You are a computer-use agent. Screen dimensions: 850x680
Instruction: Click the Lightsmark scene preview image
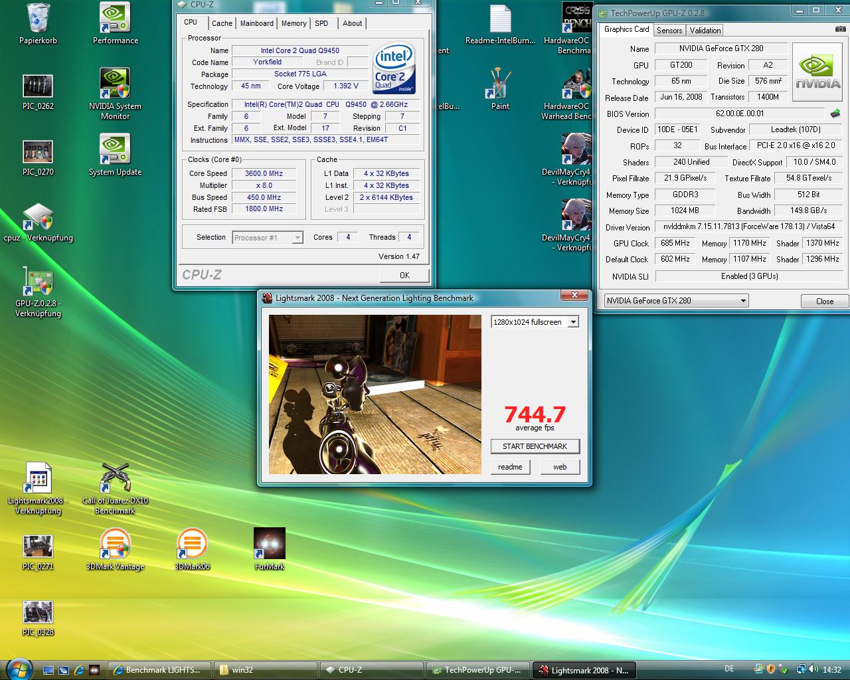375,394
